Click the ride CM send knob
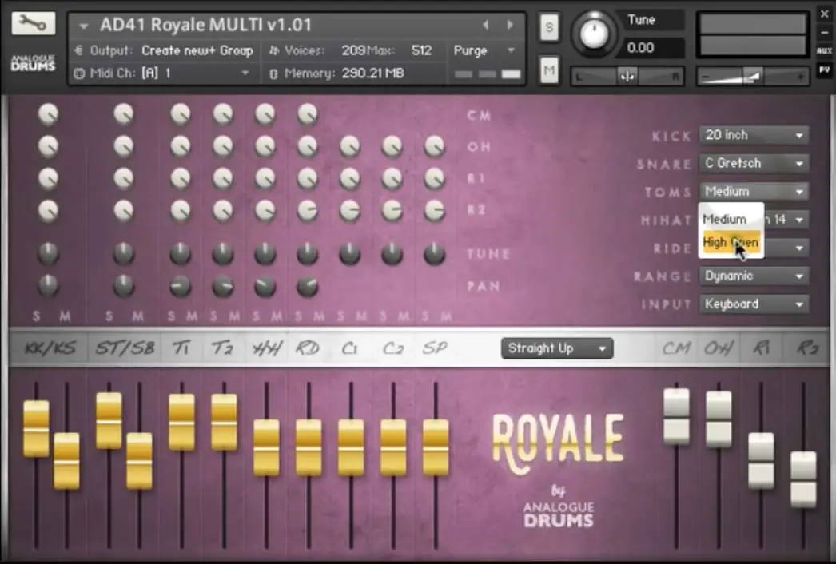836x564 pixels. 308,114
